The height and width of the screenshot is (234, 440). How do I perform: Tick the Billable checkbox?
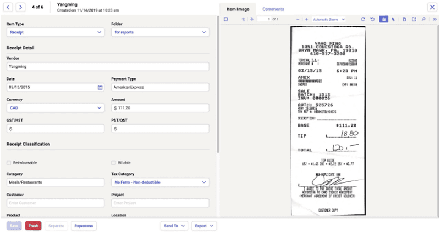click(113, 163)
